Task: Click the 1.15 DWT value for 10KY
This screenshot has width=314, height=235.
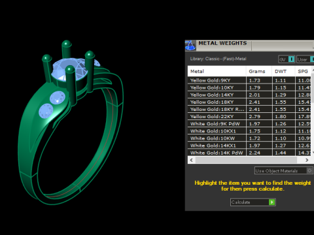Action: 281,87
